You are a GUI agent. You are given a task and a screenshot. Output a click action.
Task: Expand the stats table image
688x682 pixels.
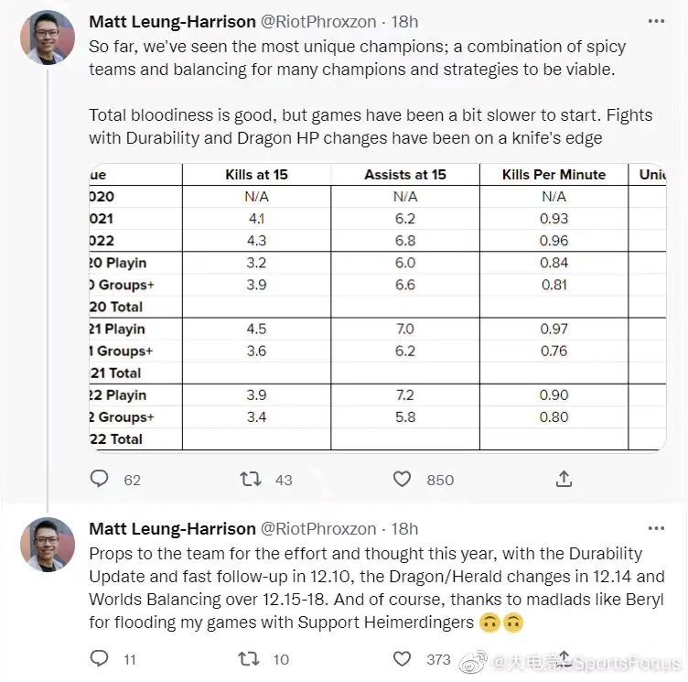[377, 307]
